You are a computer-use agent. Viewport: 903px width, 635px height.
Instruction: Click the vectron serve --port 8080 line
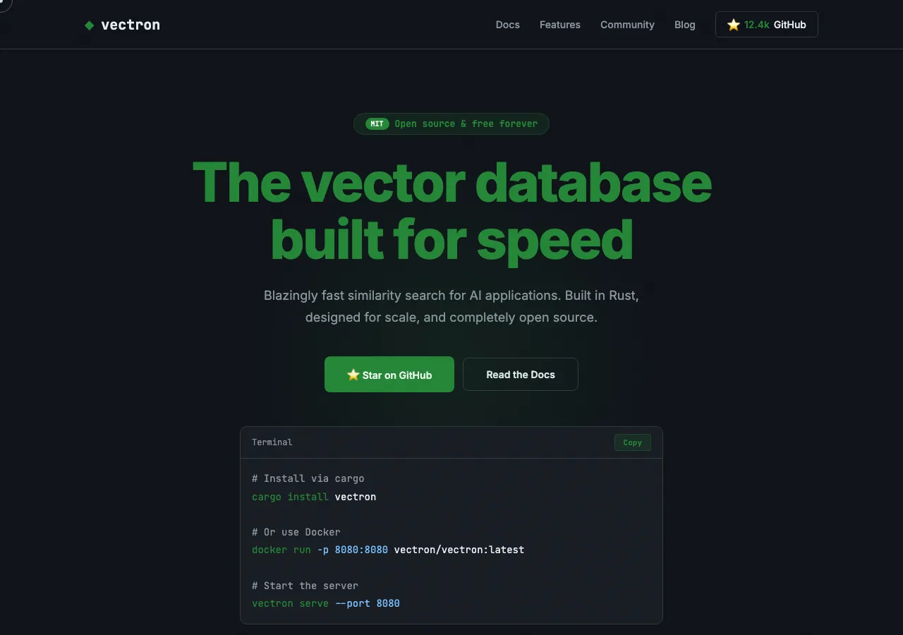(x=325, y=603)
